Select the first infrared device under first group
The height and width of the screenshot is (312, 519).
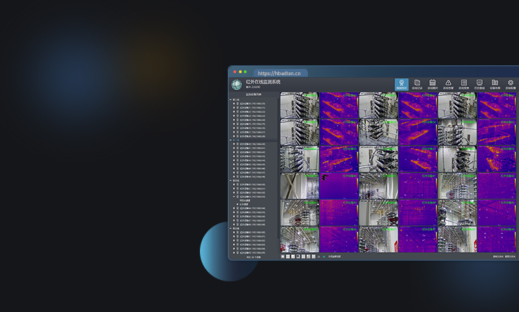coord(251,104)
